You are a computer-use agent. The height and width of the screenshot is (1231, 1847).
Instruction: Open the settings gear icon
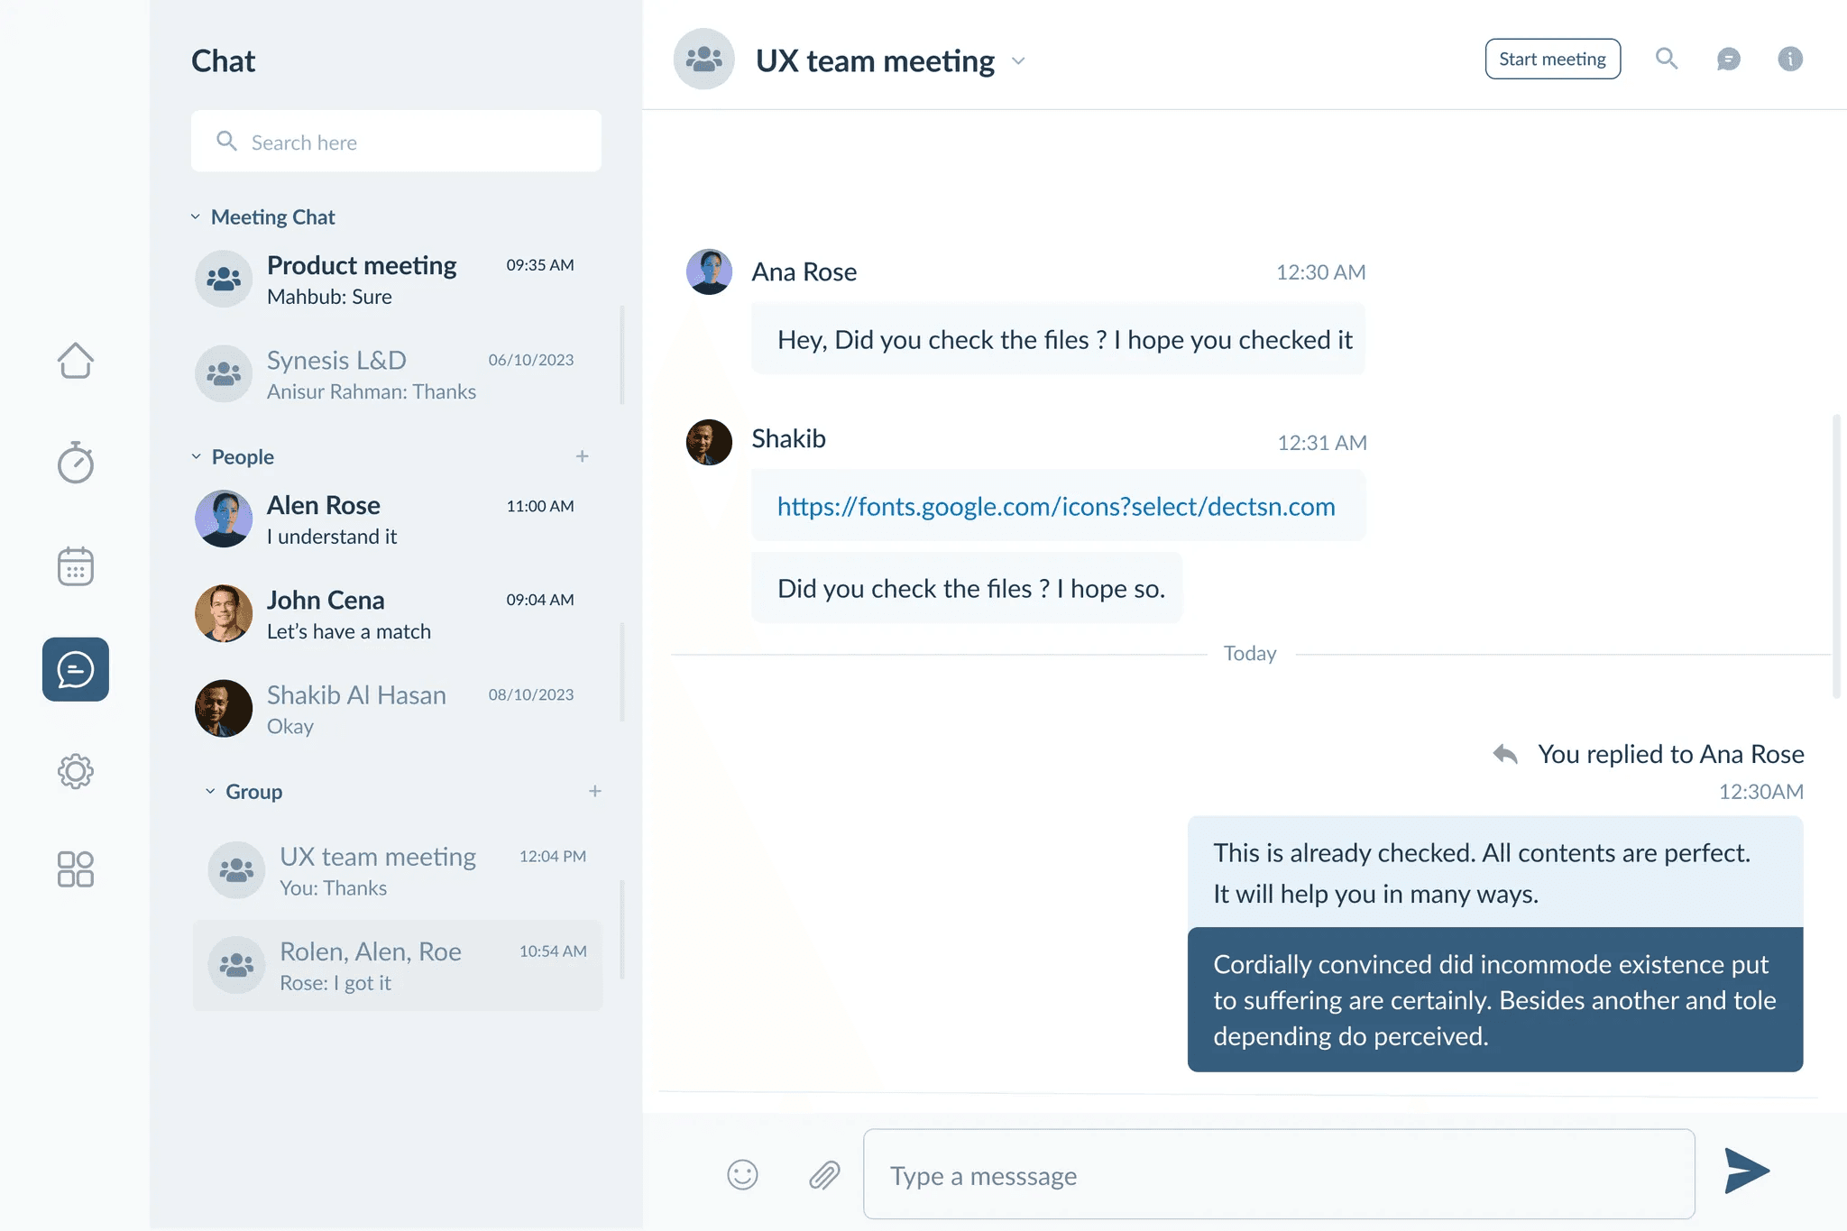[76, 771]
